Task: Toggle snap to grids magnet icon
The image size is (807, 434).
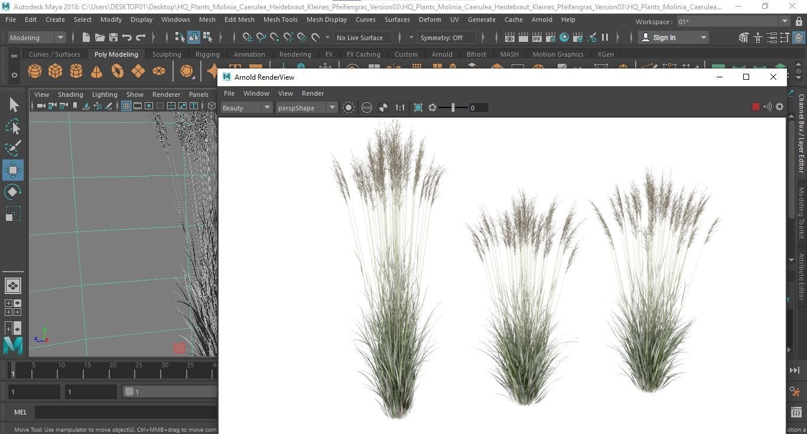Action: click(248, 37)
